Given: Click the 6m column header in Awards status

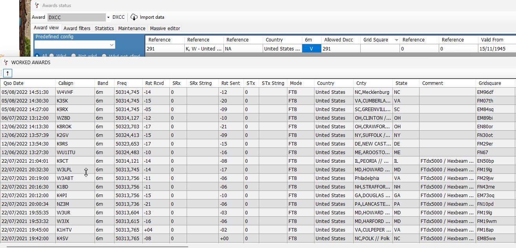Looking at the screenshot, I should 312,40.
